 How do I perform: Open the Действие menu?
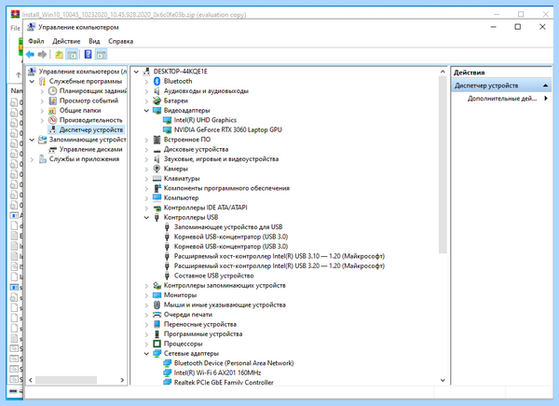pos(66,41)
